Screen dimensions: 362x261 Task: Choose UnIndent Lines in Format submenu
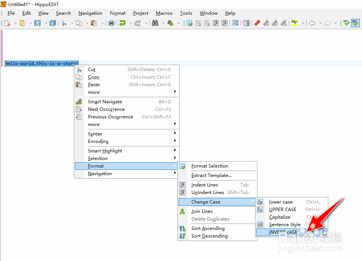[217, 193]
